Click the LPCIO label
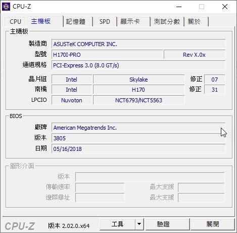This screenshot has width=237, height=233. click(x=39, y=100)
